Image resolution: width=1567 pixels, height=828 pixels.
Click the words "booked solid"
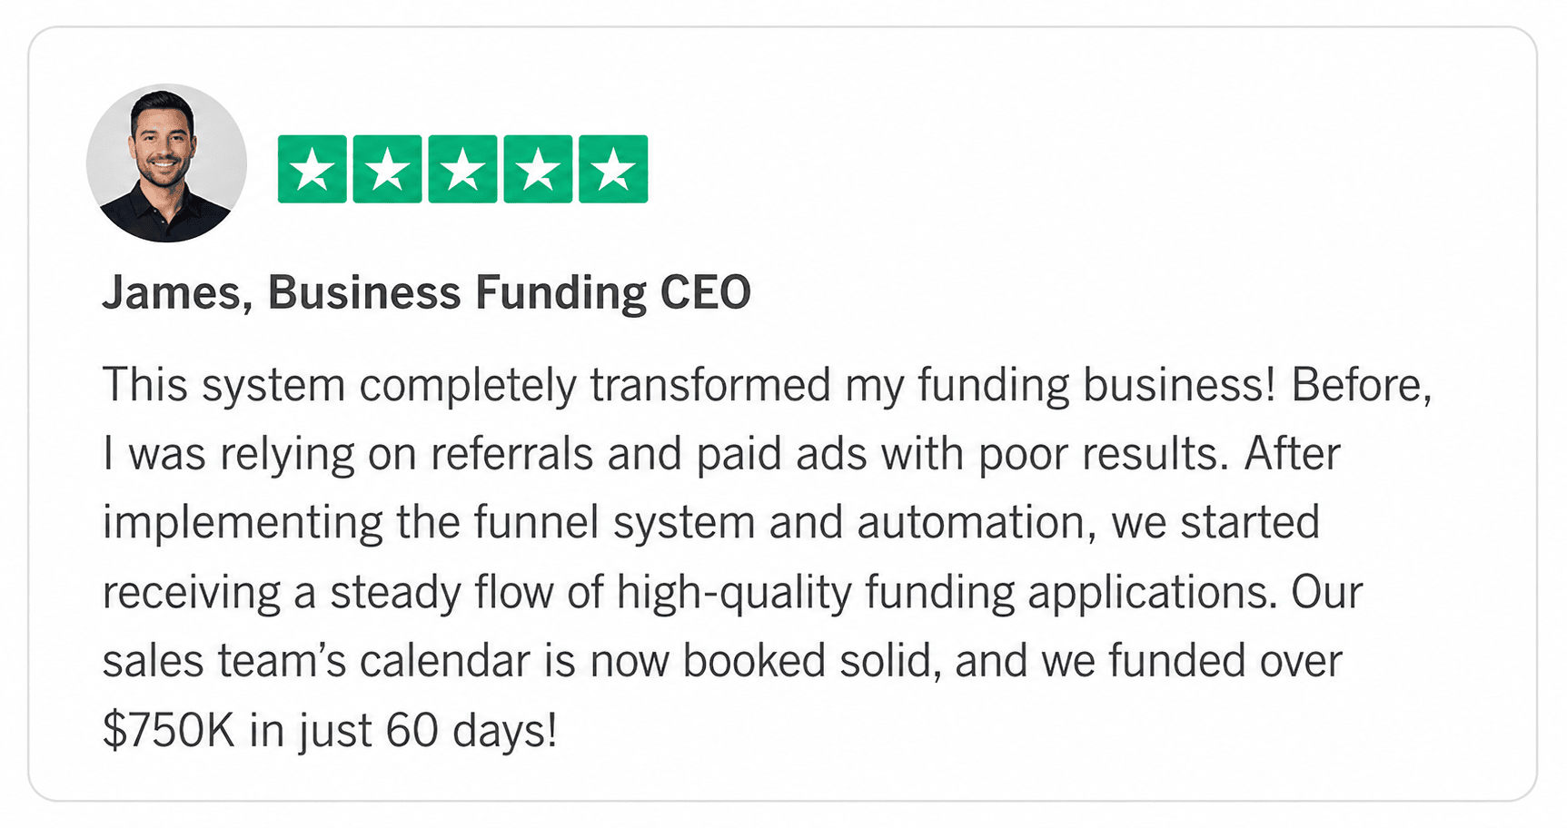(x=811, y=661)
